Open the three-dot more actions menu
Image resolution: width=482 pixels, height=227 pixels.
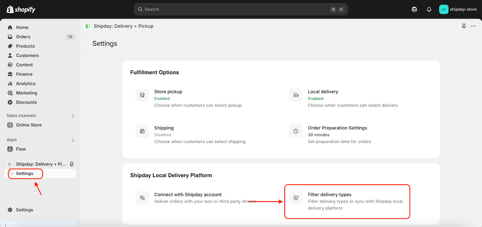pyautogui.click(x=473, y=26)
